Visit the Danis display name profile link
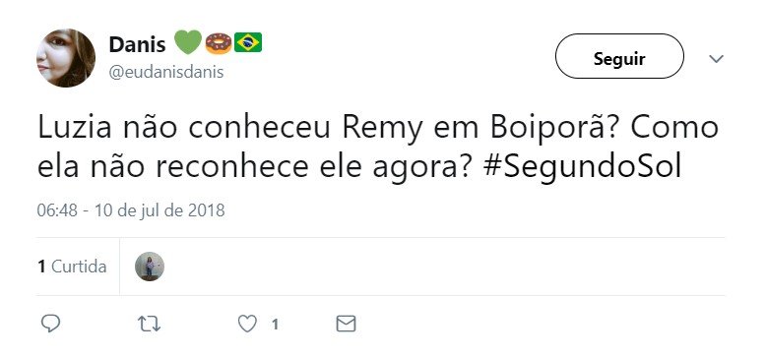 pos(138,44)
